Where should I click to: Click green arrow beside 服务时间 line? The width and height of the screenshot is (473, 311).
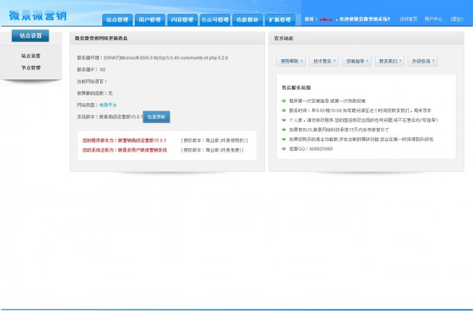click(284, 111)
